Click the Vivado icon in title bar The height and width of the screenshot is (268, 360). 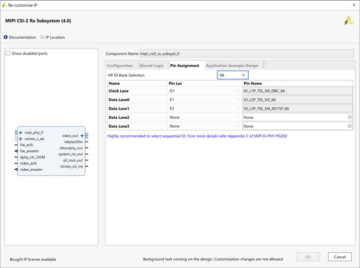tap(4, 4)
